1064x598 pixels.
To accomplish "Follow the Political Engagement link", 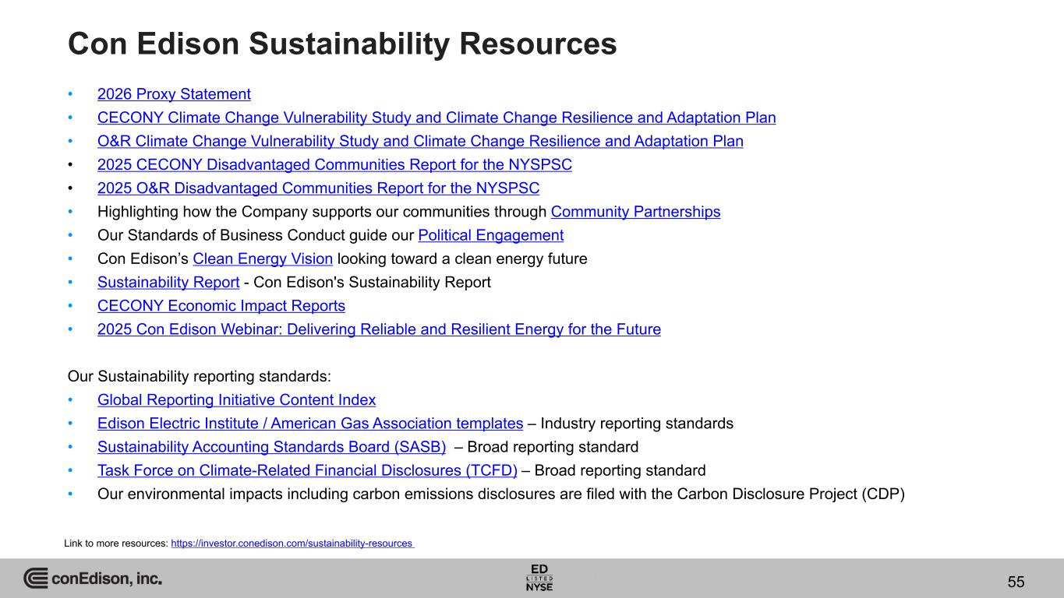I will [491, 235].
